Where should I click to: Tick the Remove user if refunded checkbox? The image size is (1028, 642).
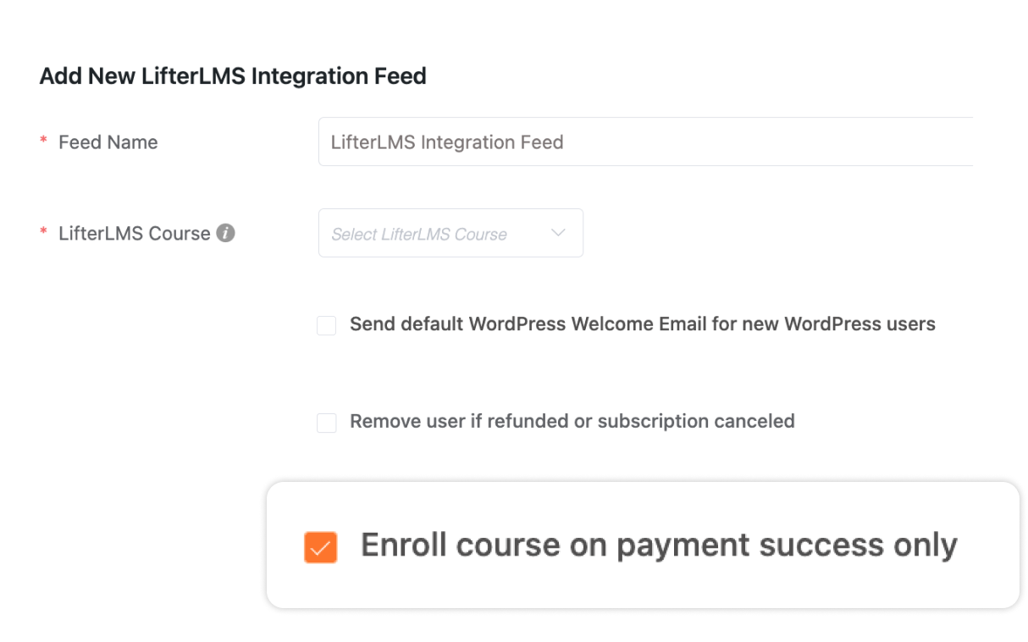[x=326, y=423]
